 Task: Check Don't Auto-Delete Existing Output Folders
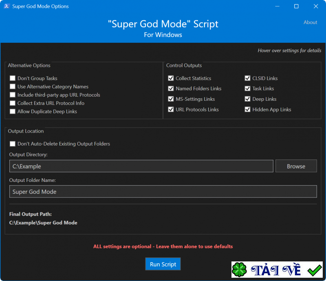pyautogui.click(x=13, y=144)
